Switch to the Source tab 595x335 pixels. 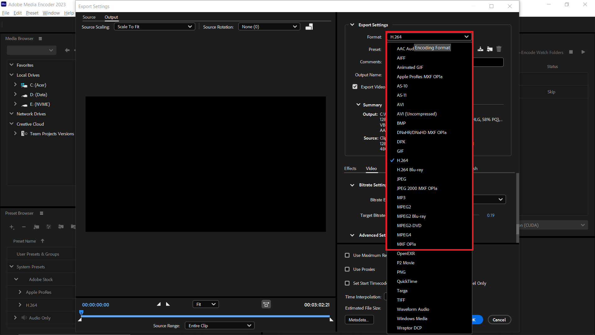(89, 17)
